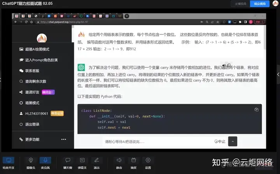
Task: Open 查询剩余次数 in the sidebar
Action: point(33,82)
